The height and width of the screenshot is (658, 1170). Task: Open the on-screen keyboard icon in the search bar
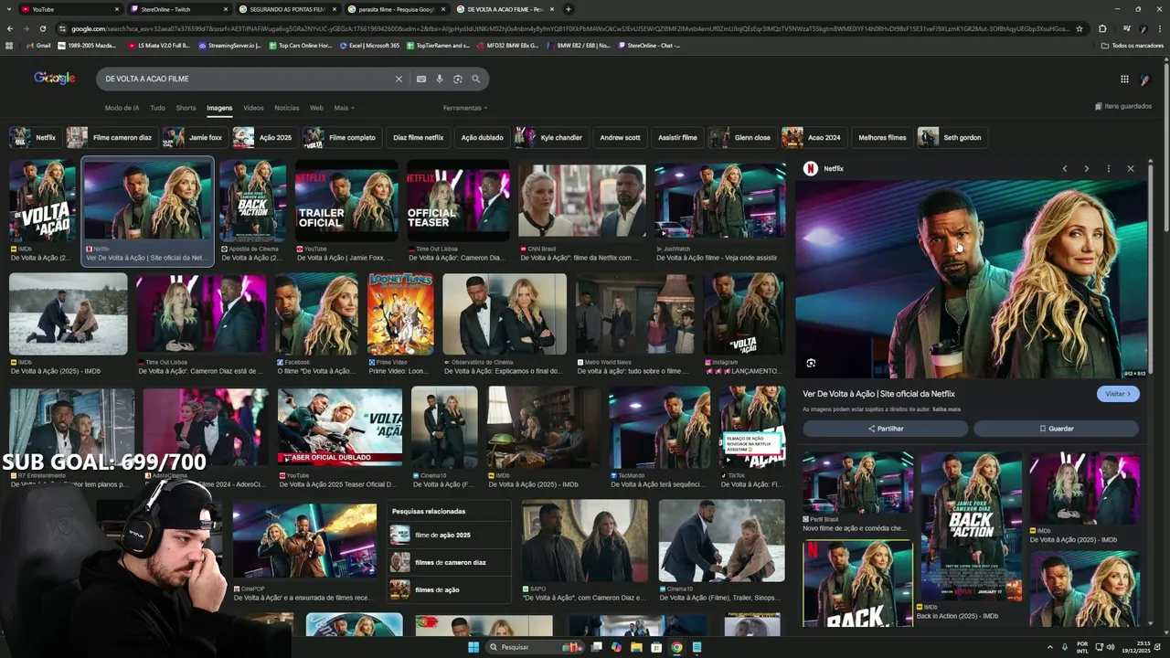click(x=421, y=80)
